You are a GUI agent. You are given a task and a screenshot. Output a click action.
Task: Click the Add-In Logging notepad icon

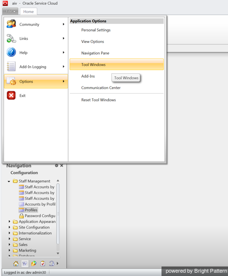click(x=11, y=66)
